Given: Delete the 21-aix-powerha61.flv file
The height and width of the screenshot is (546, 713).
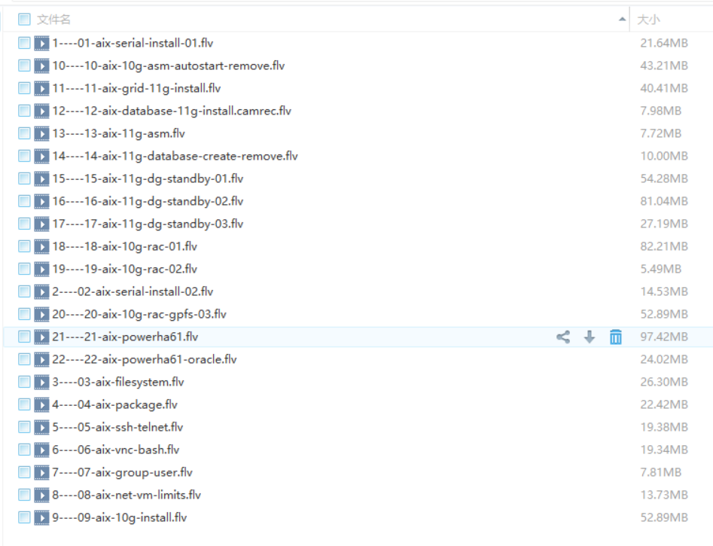Looking at the screenshot, I should click(x=616, y=337).
